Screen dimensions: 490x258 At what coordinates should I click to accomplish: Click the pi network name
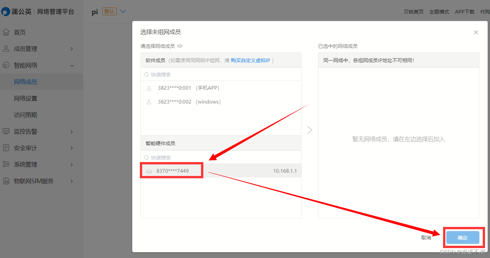(x=95, y=12)
